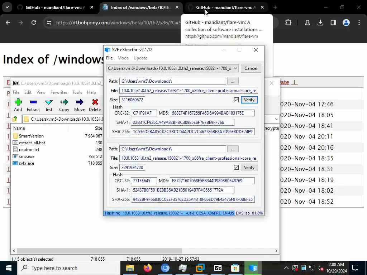The image size is (367, 275).
Task: Open the Tools menu in 7-Zip
Action: pos(77,92)
